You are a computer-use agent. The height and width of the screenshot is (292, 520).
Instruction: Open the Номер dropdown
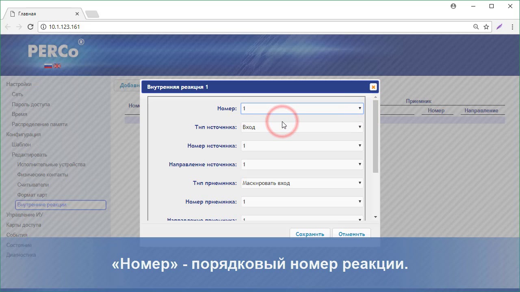pyautogui.click(x=302, y=108)
